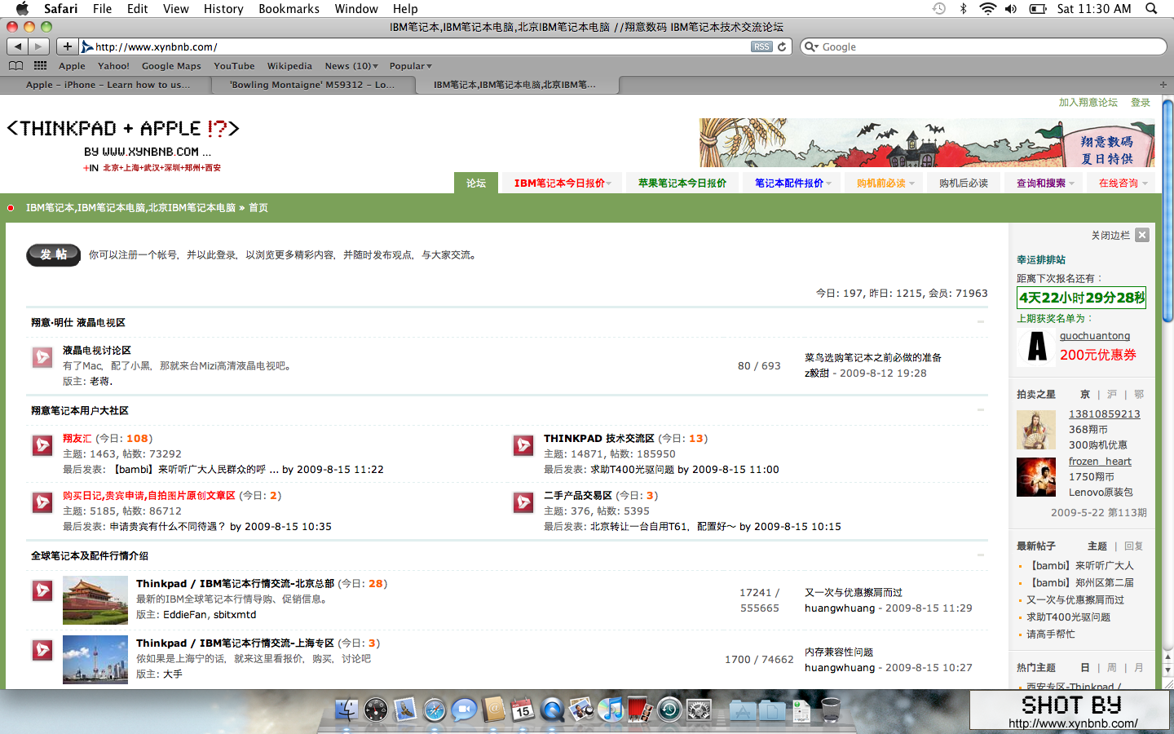Collapse 全球笔记本及配件行情介绍 section
The image size is (1174, 734).
[981, 555]
